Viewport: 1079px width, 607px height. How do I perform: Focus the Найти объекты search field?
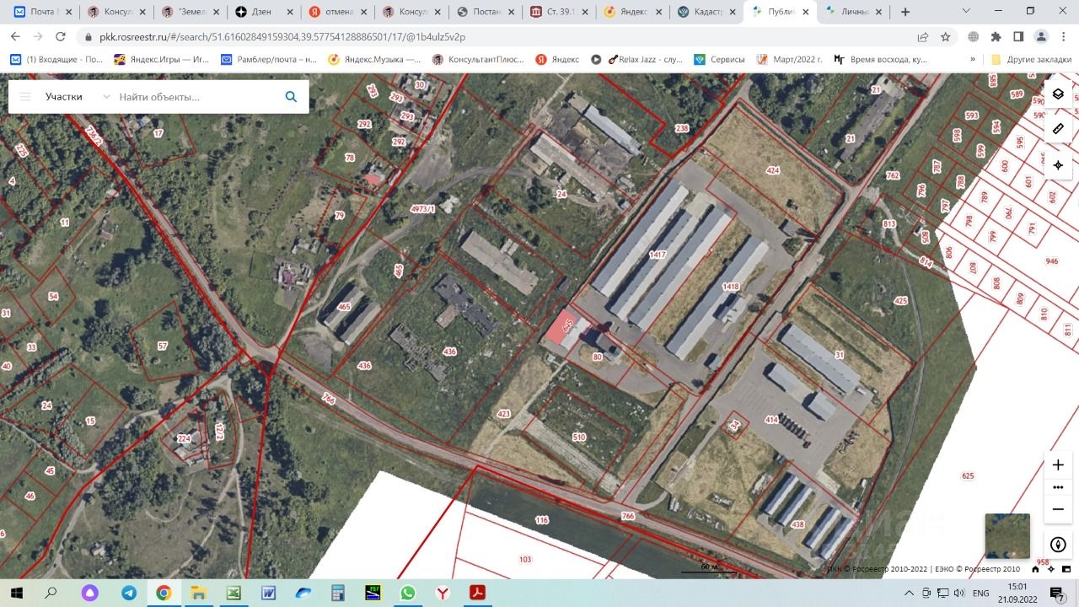pyautogui.click(x=198, y=97)
